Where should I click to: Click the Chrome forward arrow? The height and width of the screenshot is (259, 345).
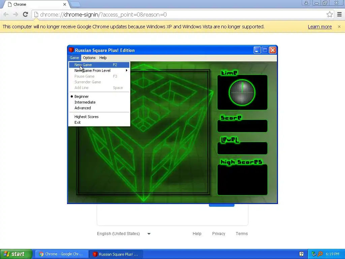tap(15, 15)
